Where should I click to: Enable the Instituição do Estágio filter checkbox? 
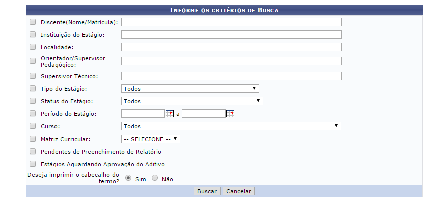(33, 34)
